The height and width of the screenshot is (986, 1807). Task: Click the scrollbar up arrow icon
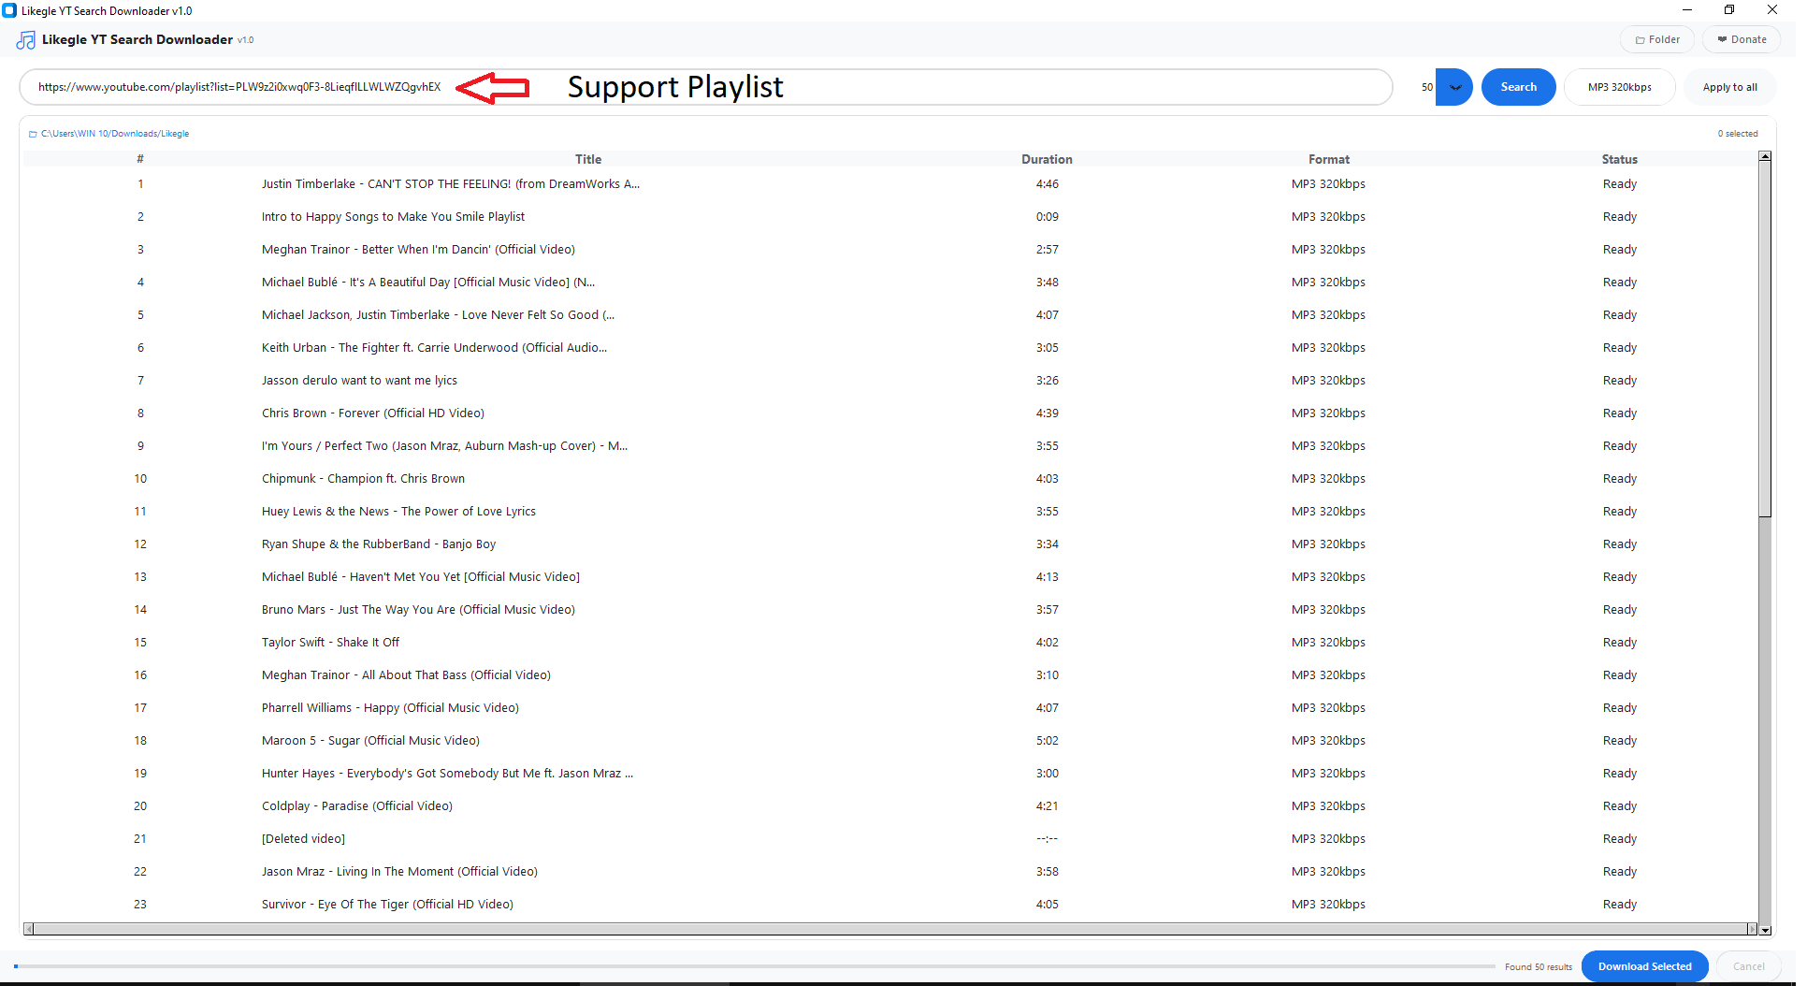1765,156
